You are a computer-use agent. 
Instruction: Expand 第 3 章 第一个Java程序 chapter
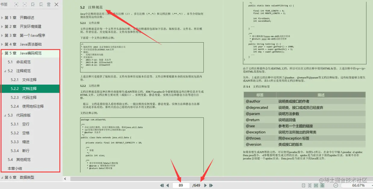2,35
